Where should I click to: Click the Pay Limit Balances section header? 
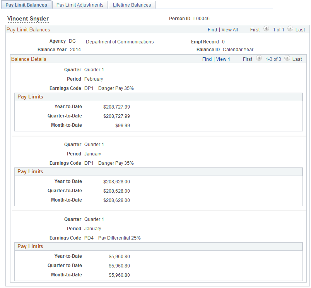pos(28,29)
